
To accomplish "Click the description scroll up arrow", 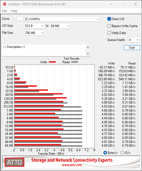I will (88, 47).
